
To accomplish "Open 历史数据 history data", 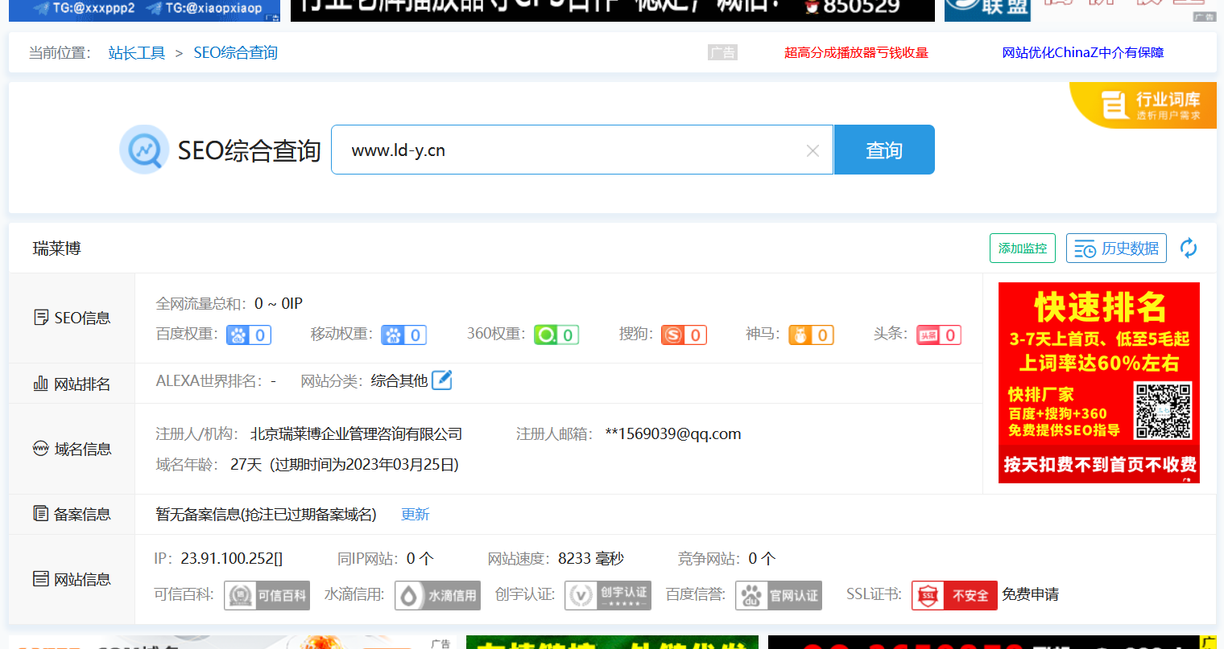I will coord(1116,249).
